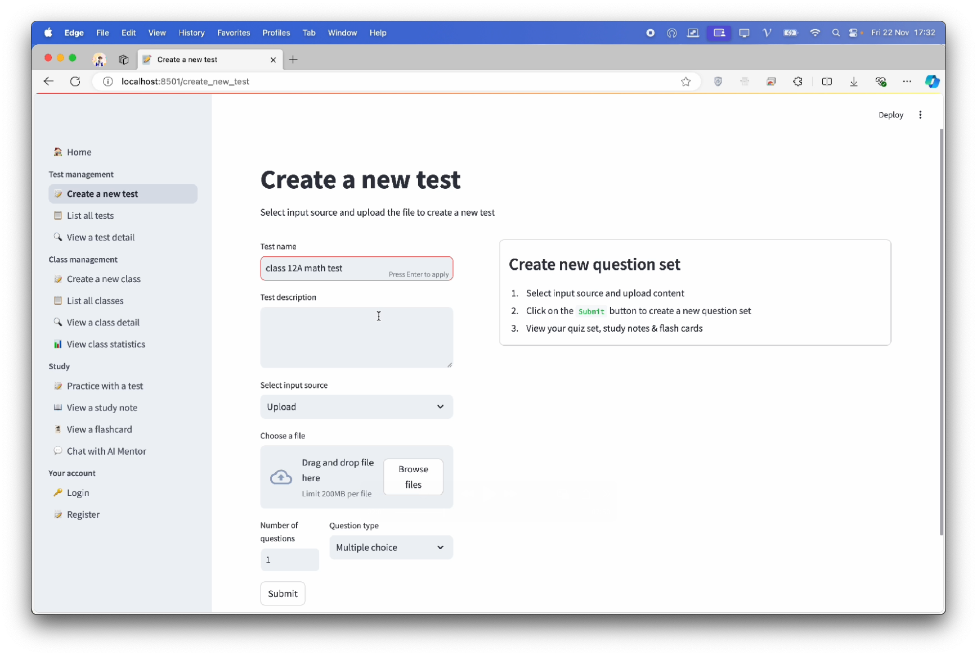Screen dimensions: 977x656
Task: Open Chat with AI Mentor page
Action: pos(123,451)
